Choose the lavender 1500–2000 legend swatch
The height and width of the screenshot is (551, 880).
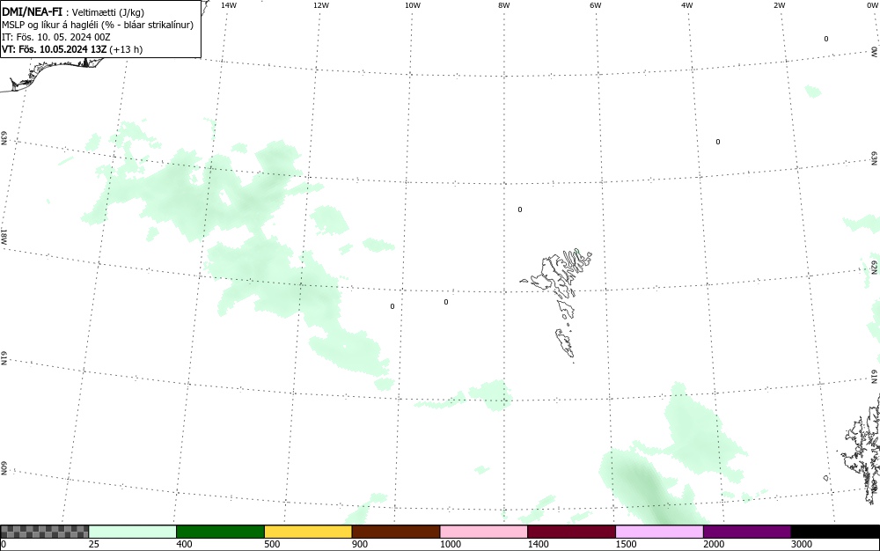coord(659,532)
